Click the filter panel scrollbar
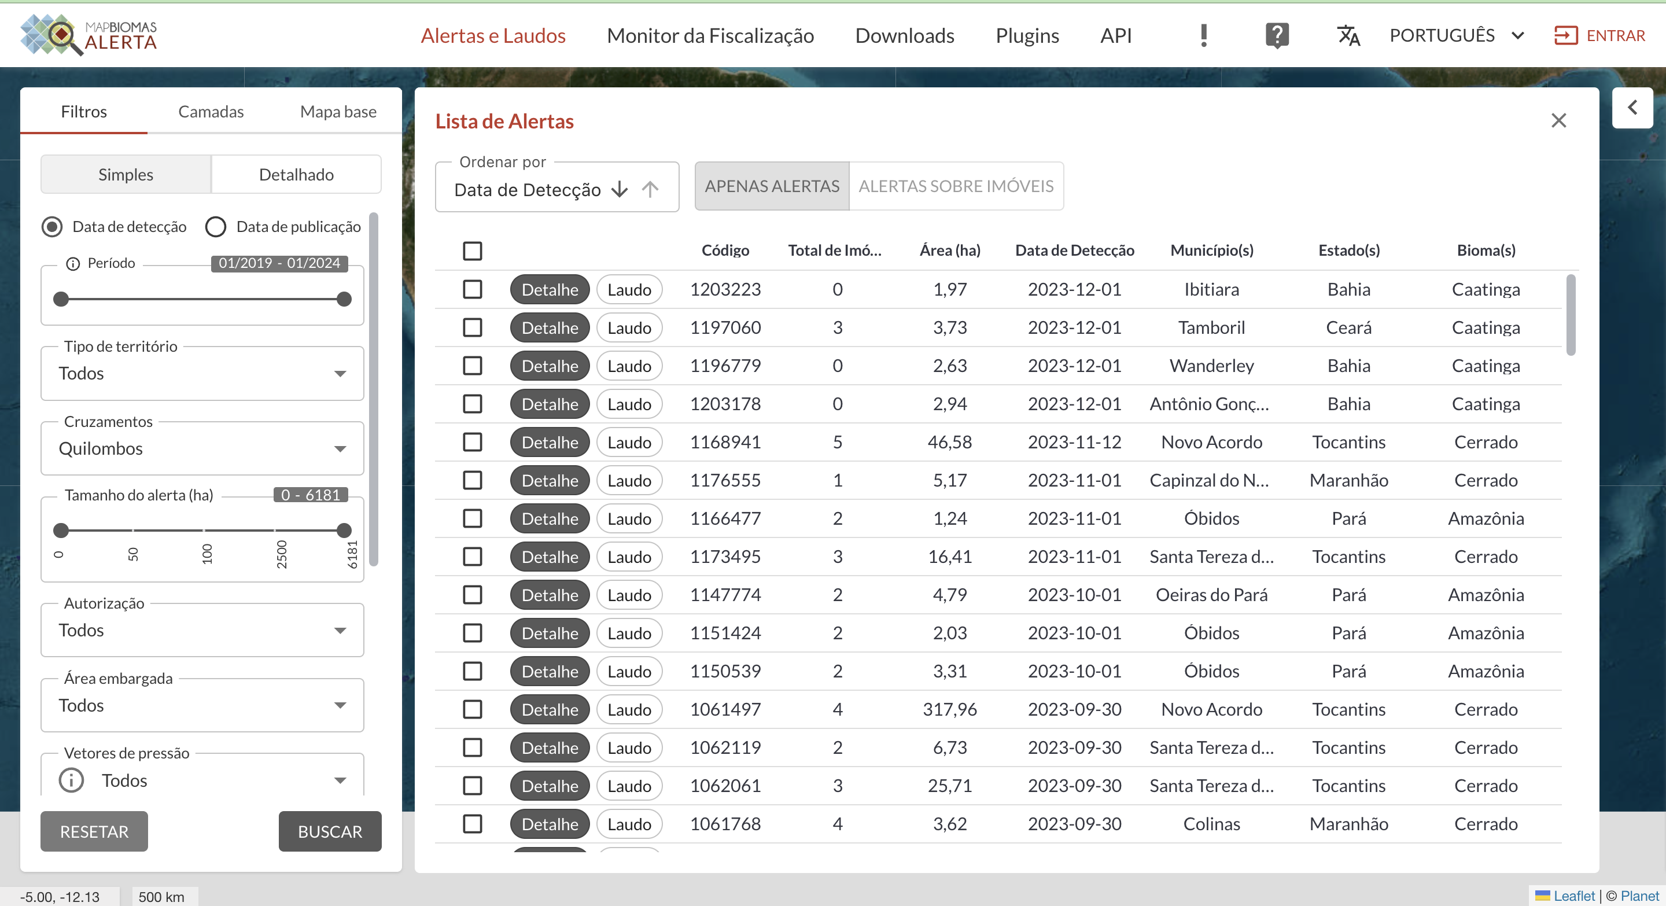1666x906 pixels. click(373, 389)
